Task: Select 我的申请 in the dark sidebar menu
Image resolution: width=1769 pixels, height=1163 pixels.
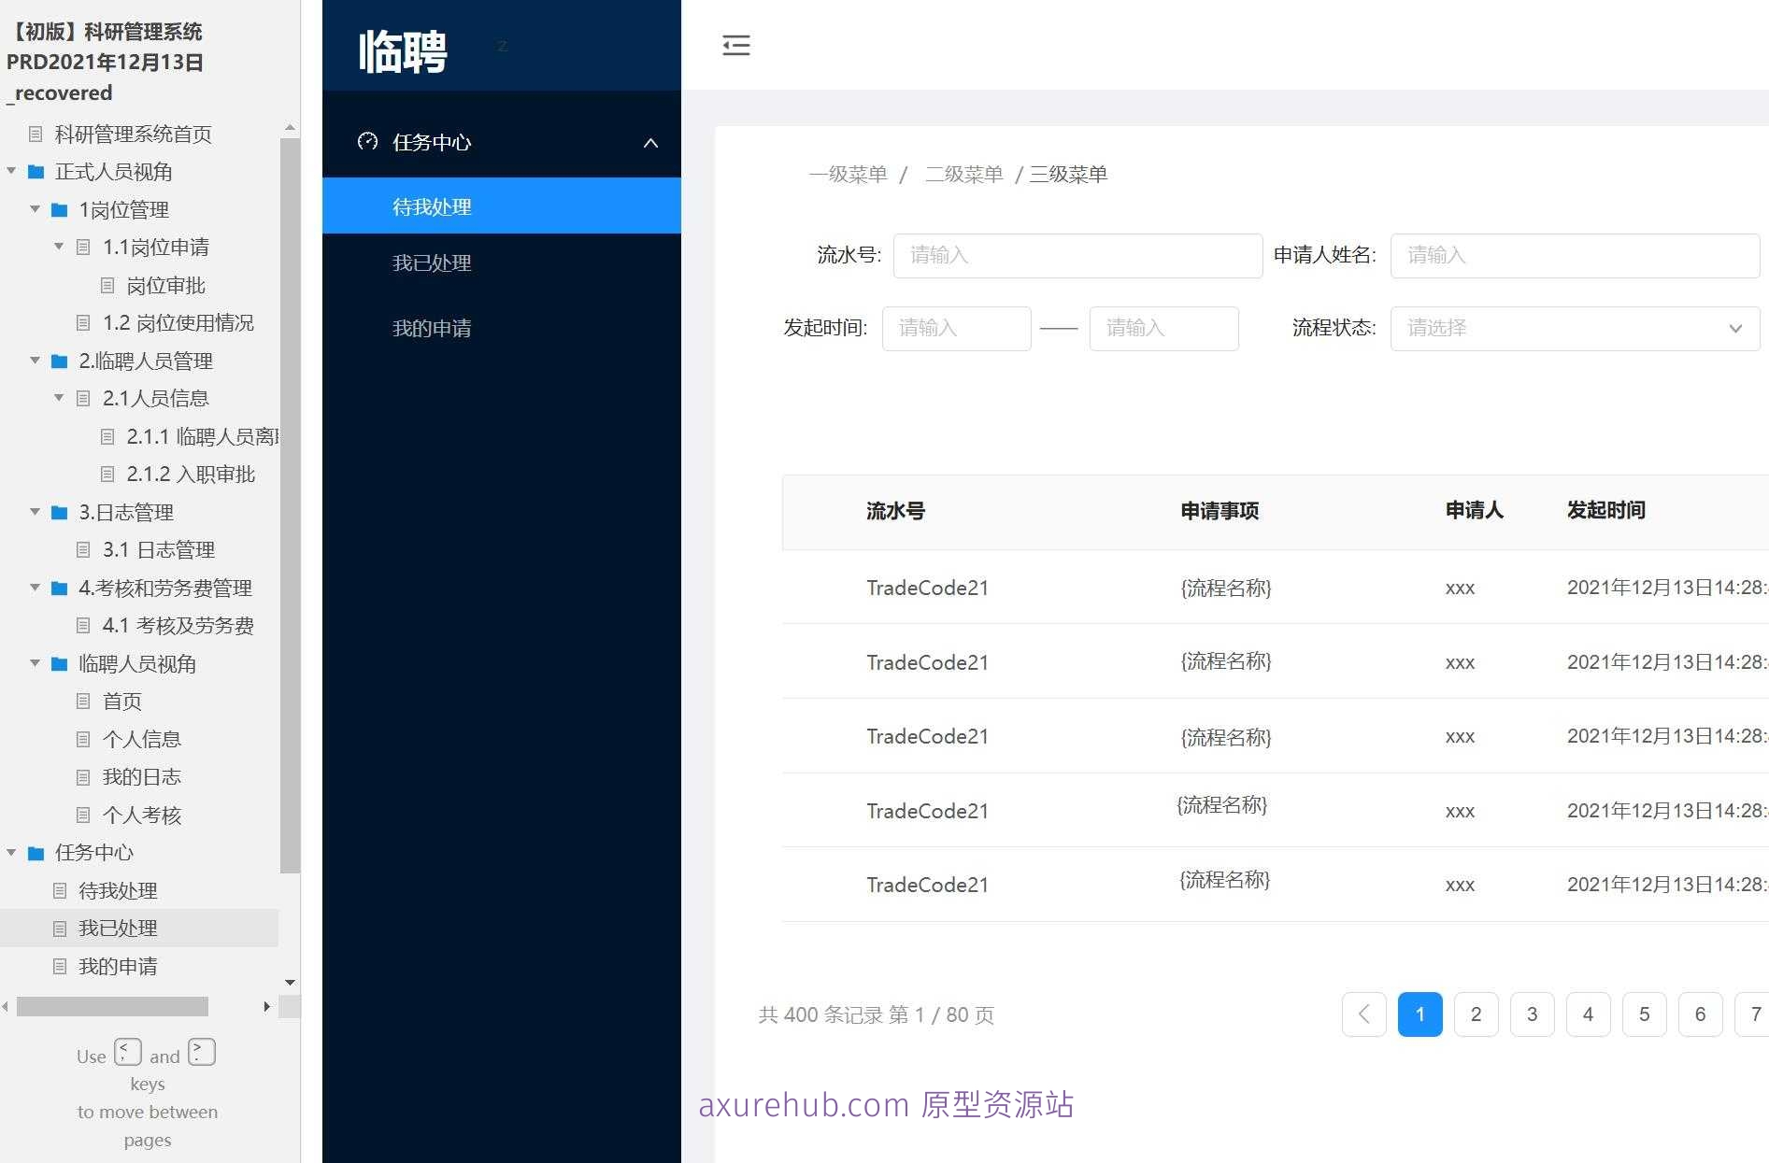Action: click(x=431, y=327)
